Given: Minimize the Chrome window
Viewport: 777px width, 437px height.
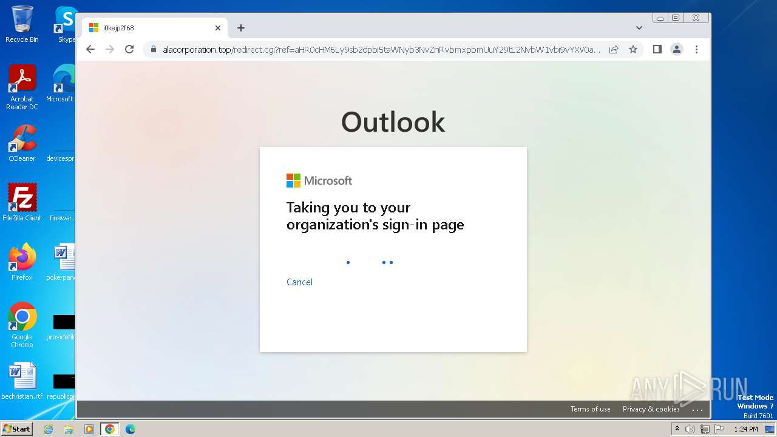Looking at the screenshot, I should pos(660,18).
